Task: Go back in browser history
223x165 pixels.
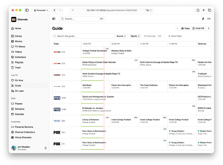Action: 54,10
